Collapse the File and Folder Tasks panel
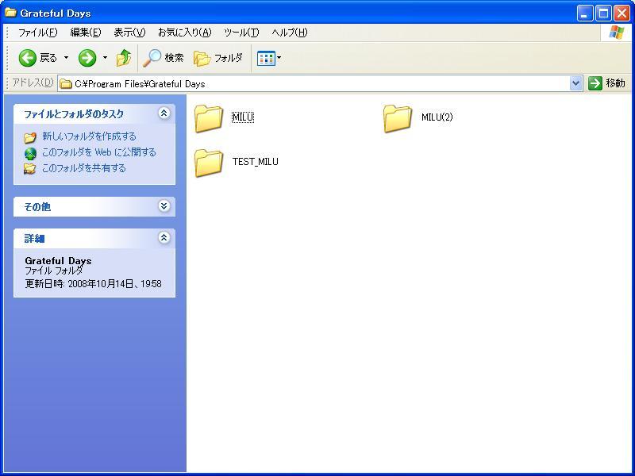 (x=164, y=113)
